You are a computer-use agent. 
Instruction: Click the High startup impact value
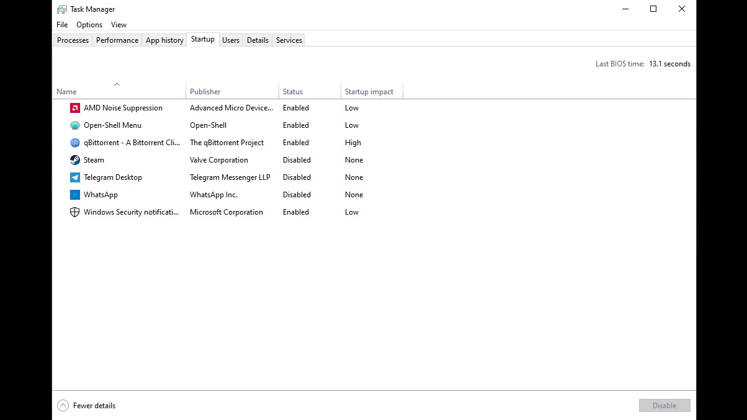pyautogui.click(x=353, y=143)
